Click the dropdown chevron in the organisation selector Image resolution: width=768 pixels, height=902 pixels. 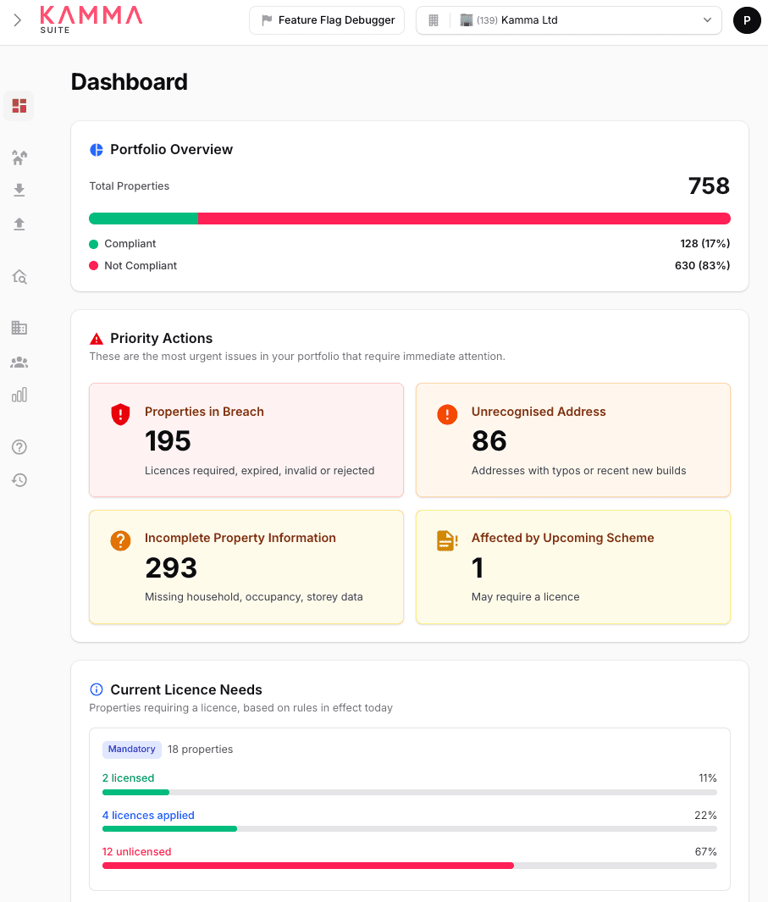pyautogui.click(x=707, y=20)
